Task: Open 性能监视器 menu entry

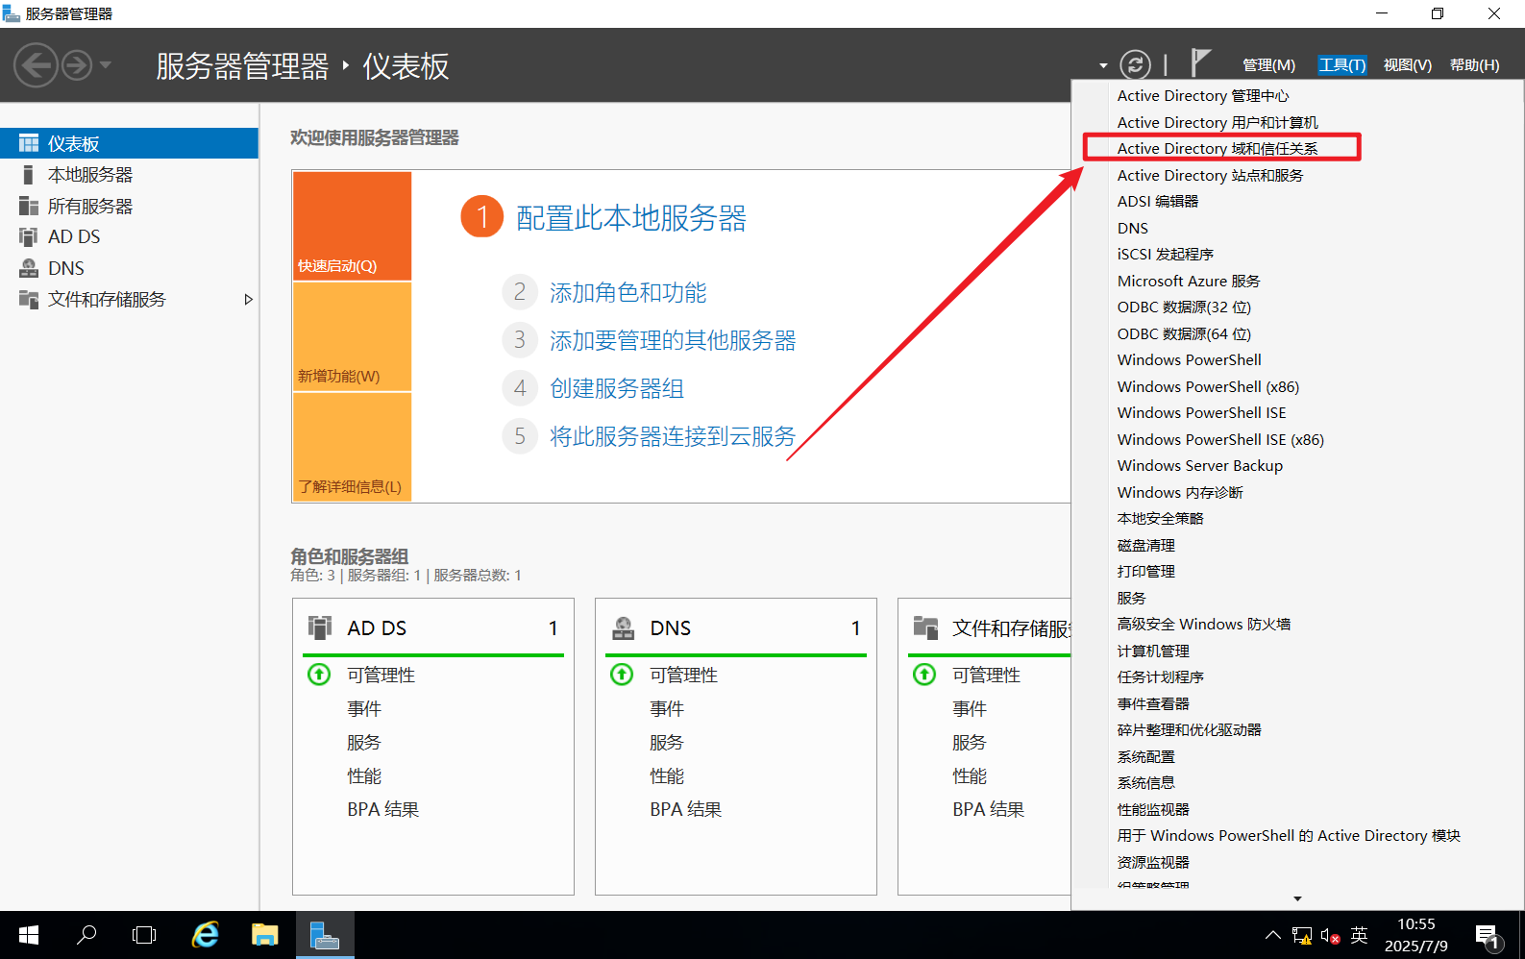Action: 1153,809
